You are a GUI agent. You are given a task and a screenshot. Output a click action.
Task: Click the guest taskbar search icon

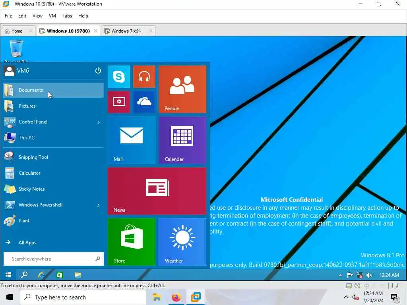(x=24, y=275)
